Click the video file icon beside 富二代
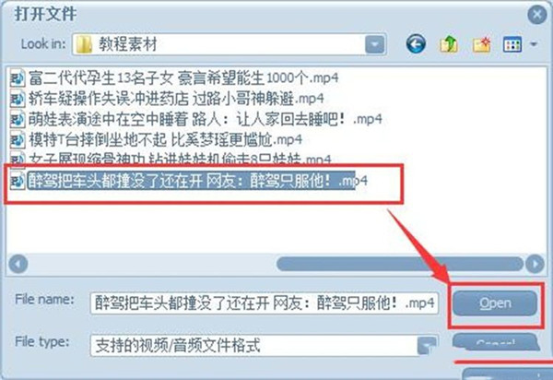This screenshot has height=380, width=553. pyautogui.click(x=18, y=78)
